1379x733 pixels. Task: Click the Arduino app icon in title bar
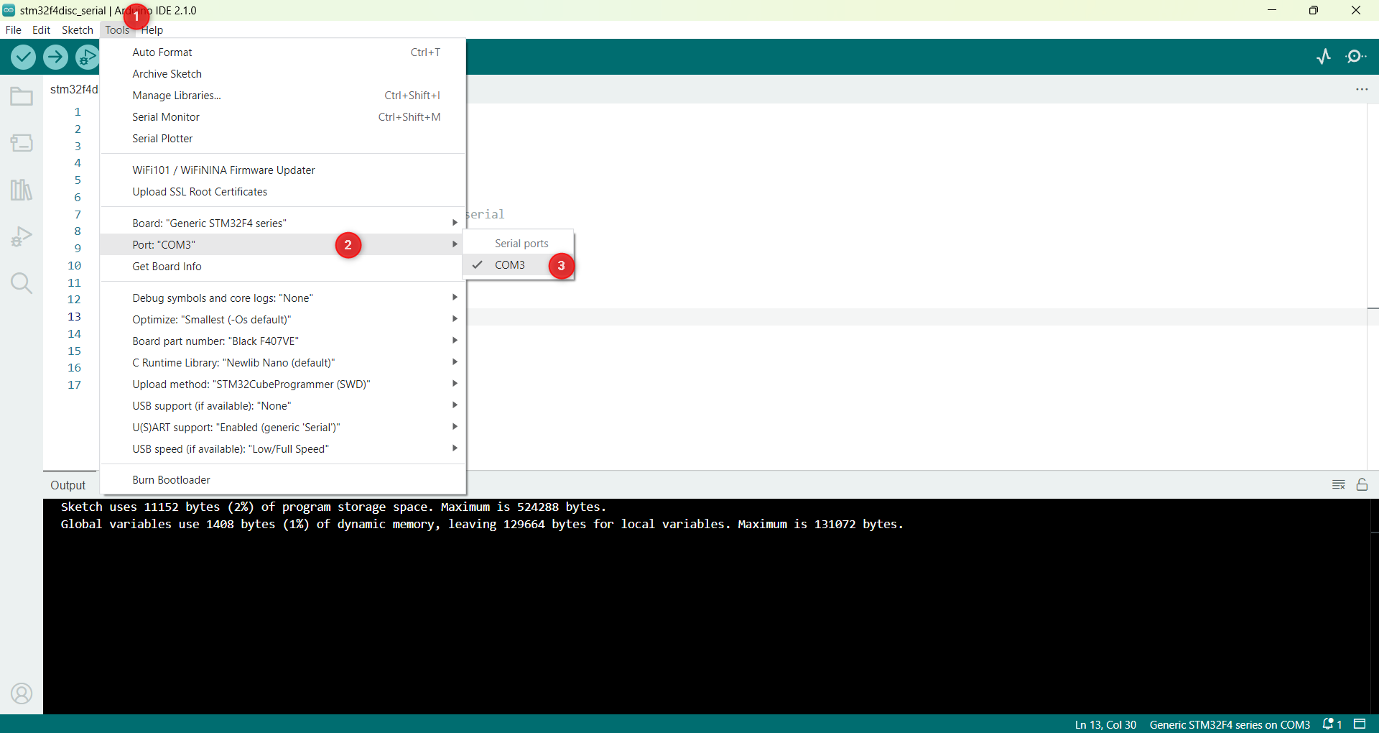click(x=9, y=10)
